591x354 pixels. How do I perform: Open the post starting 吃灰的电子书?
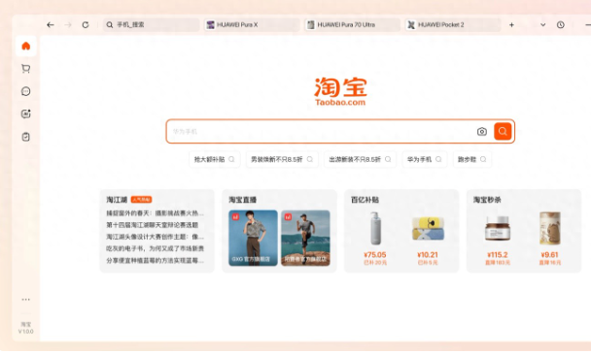(155, 248)
